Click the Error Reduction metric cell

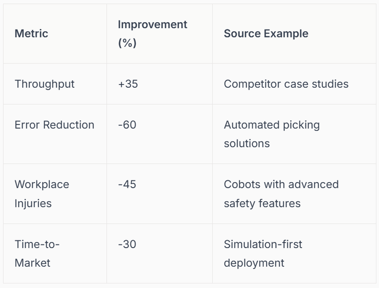click(x=54, y=125)
